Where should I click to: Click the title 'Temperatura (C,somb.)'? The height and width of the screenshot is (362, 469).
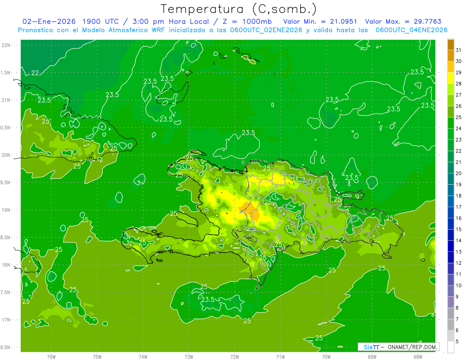[x=239, y=9]
